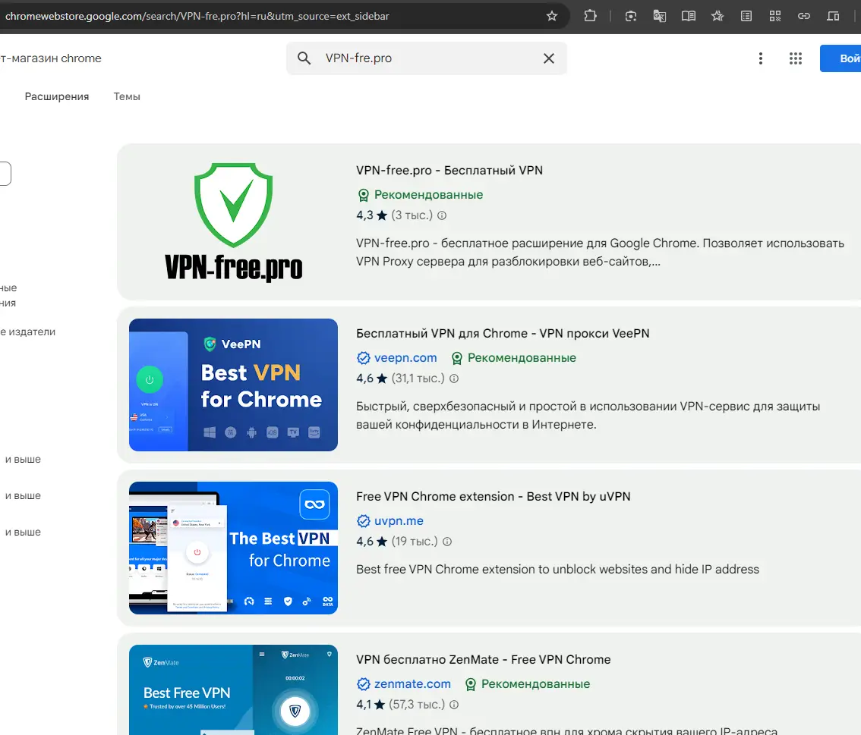The image size is (861, 735).
Task: Click rating info icon next to 31,1 тыс.
Action: (x=453, y=378)
